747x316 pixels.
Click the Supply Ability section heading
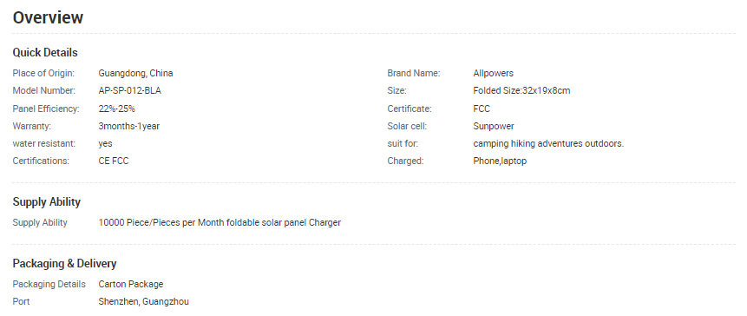pos(46,202)
